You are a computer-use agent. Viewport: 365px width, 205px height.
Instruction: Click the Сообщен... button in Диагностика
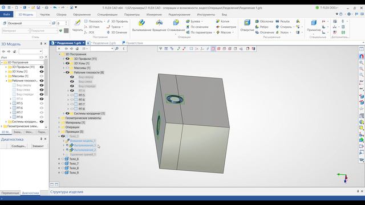[x=18, y=146]
